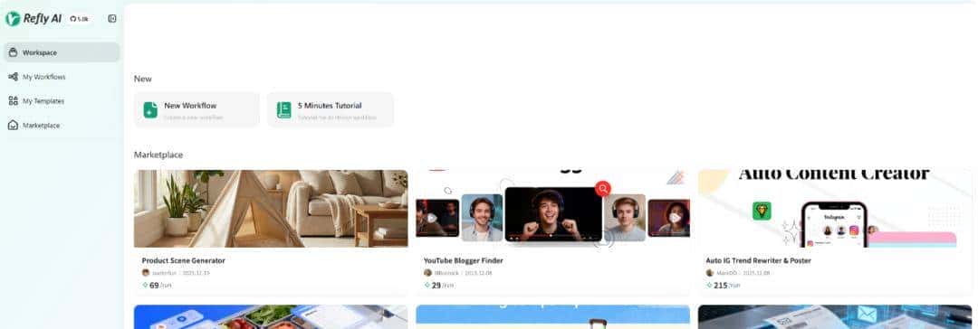Open Product Scene Generator title
978x329 pixels.
[x=183, y=260]
